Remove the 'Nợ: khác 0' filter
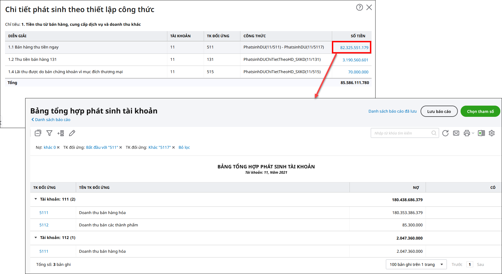Image resolution: width=502 pixels, height=274 pixels. click(58, 148)
